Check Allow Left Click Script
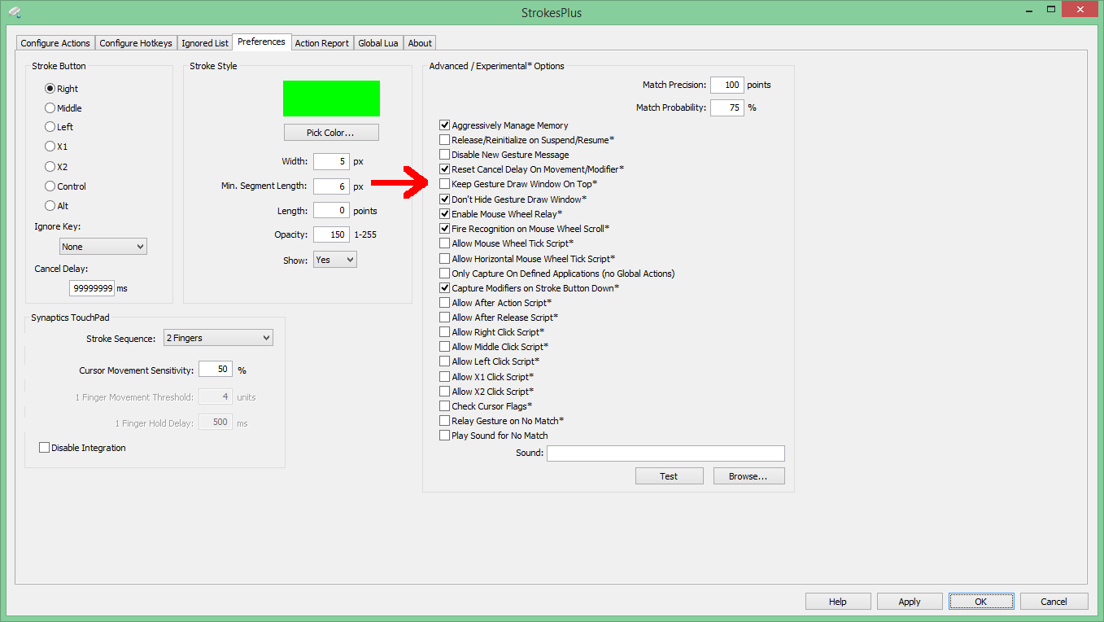This screenshot has height=622, width=1104. (x=445, y=361)
